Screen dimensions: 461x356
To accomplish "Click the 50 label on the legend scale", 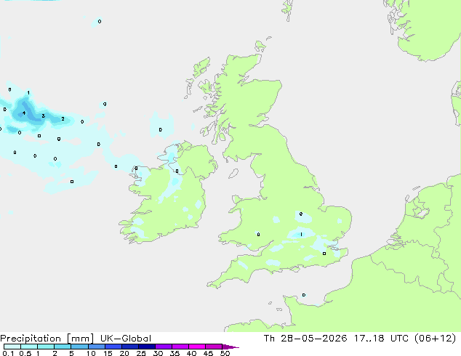I will pos(225,353).
